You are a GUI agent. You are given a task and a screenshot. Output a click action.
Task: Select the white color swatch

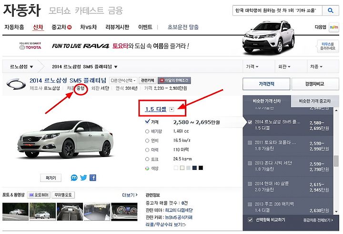[x=176, y=168]
